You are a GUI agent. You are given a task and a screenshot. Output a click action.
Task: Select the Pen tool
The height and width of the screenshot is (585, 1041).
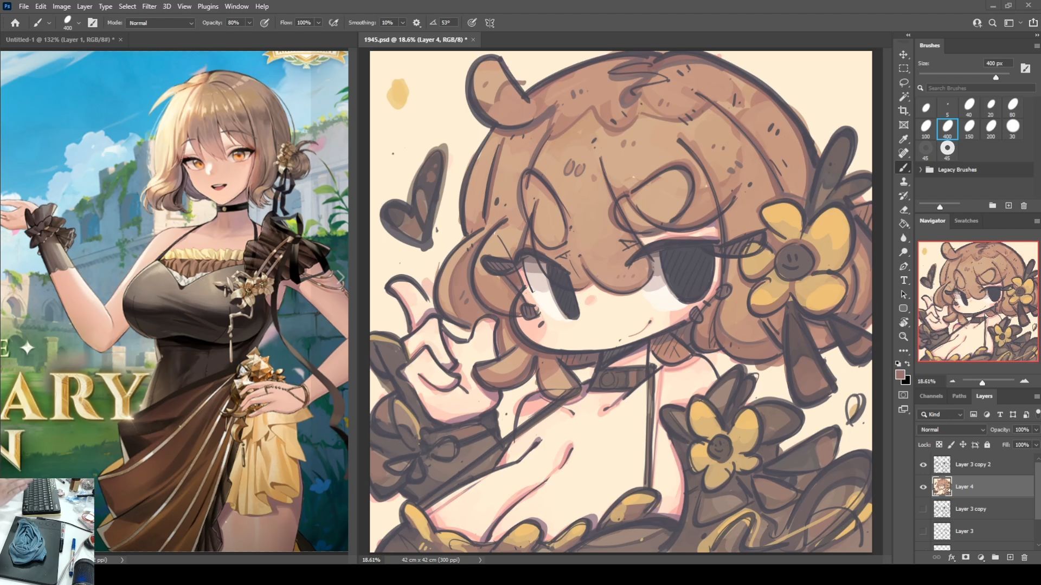pyautogui.click(x=903, y=266)
